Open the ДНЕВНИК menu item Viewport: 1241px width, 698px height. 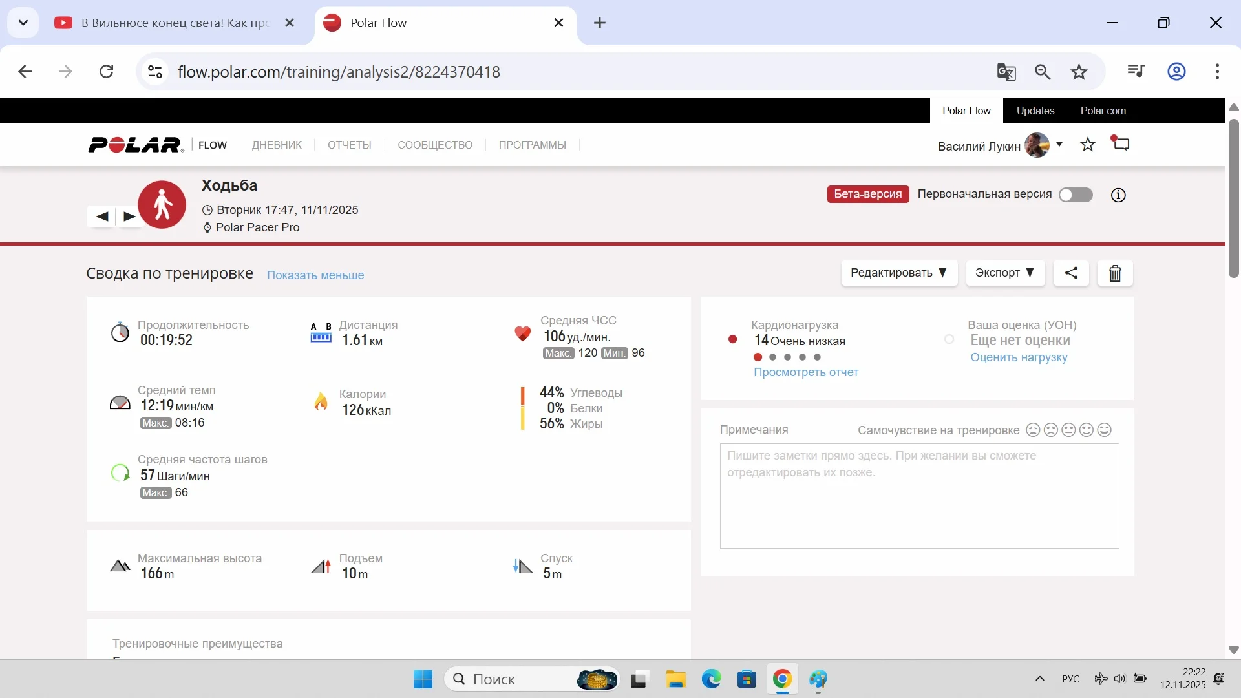pyautogui.click(x=277, y=145)
